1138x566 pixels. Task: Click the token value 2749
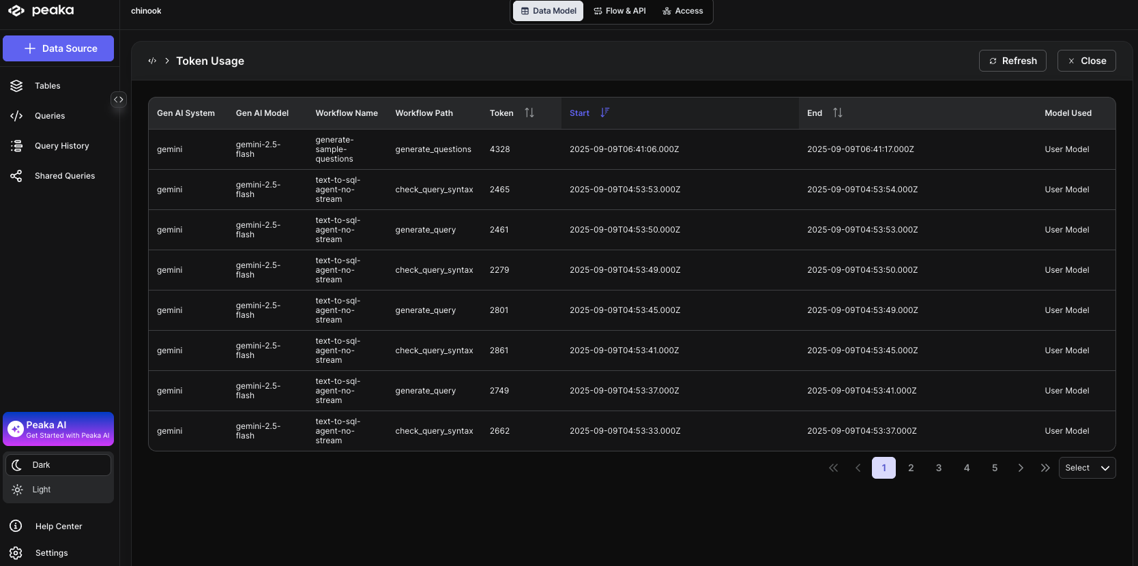(x=499, y=391)
